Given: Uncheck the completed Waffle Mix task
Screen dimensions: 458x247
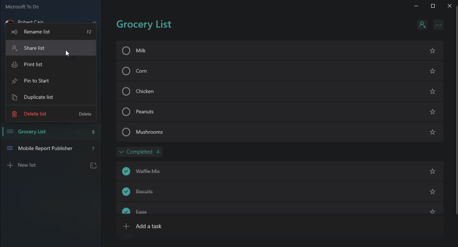Looking at the screenshot, I should pyautogui.click(x=126, y=171).
